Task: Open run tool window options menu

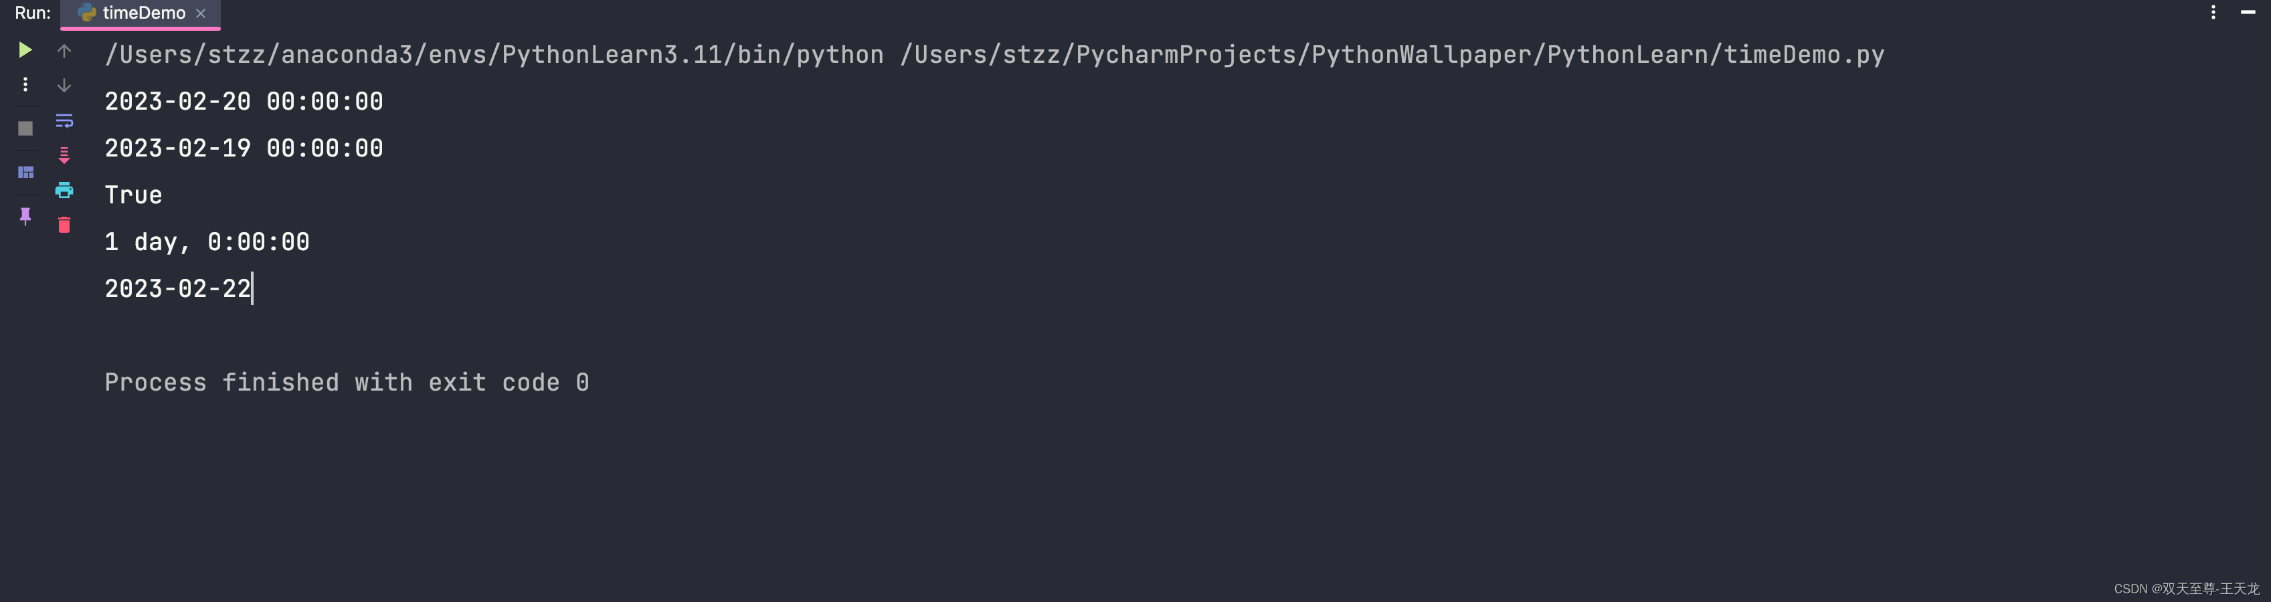Action: pyautogui.click(x=2213, y=12)
